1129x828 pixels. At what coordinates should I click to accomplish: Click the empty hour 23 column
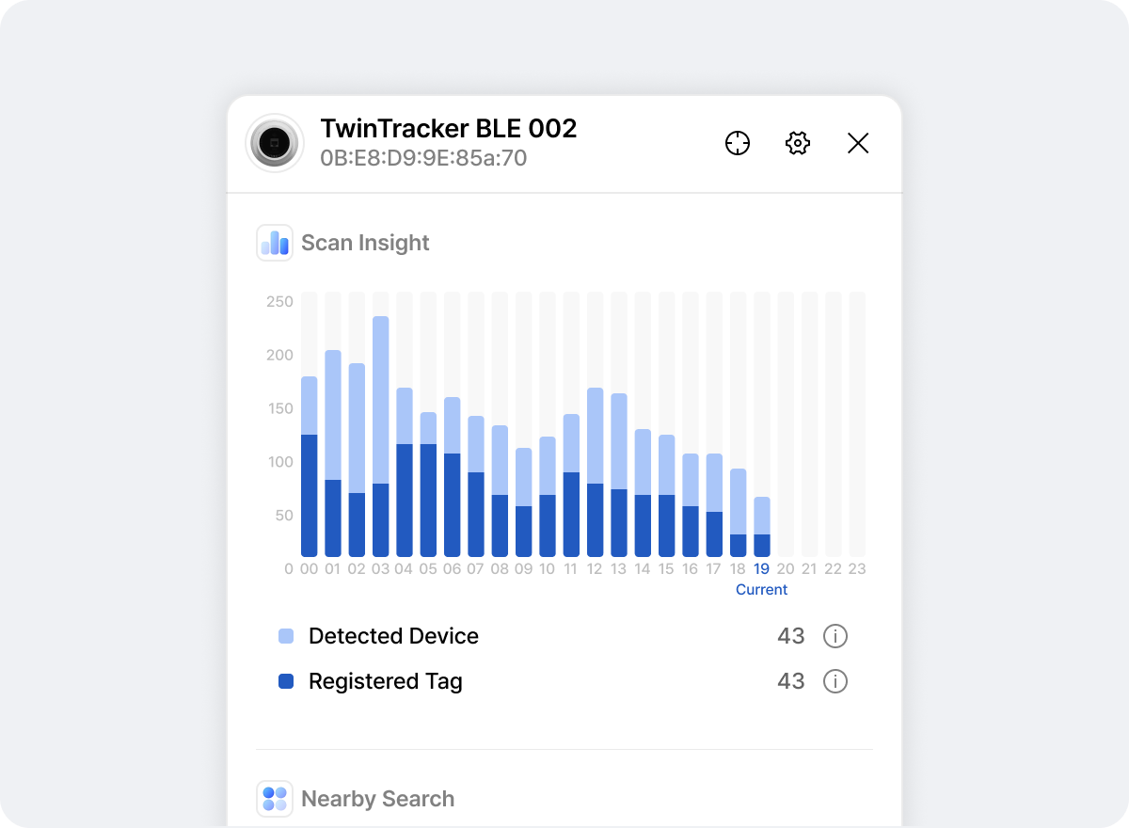857,423
